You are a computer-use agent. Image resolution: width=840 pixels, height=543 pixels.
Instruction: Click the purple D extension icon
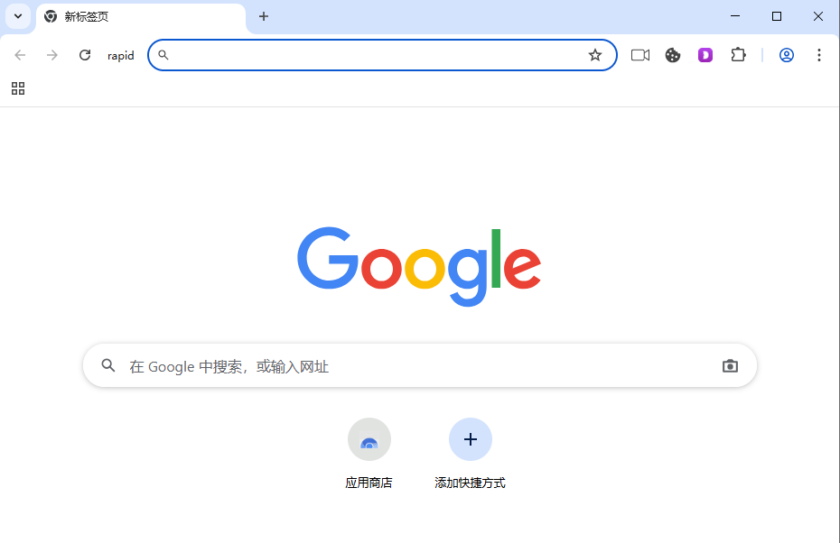click(x=705, y=55)
